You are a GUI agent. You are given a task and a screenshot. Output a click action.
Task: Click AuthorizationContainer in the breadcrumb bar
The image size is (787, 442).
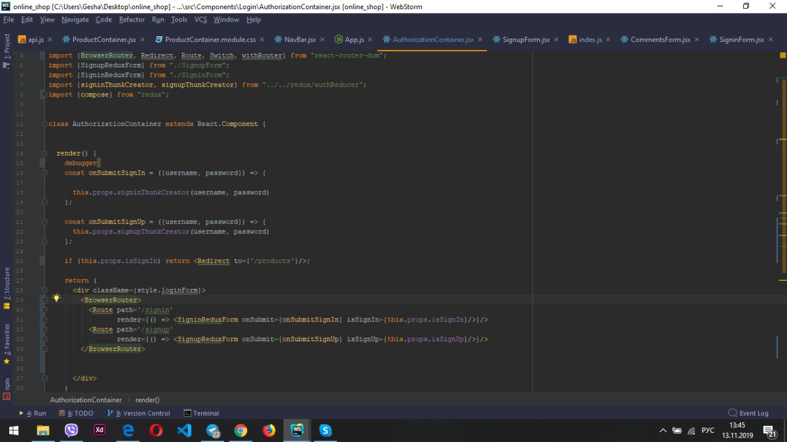[85, 400]
